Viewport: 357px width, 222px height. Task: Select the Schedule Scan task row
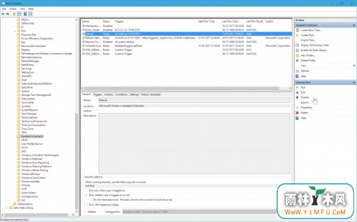tap(186, 46)
